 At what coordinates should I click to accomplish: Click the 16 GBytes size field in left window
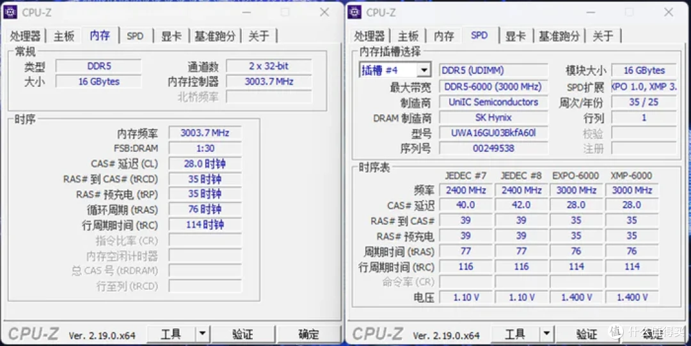click(x=99, y=81)
